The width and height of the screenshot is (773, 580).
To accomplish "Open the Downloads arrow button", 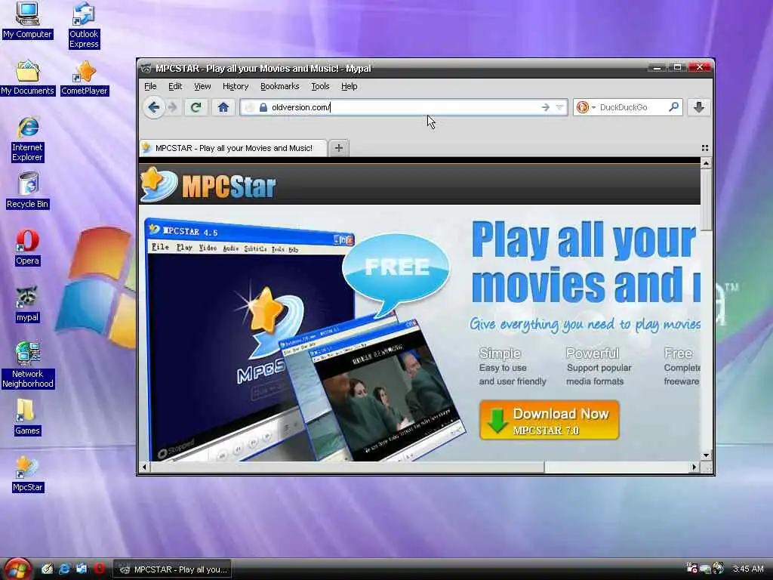I will coord(698,107).
